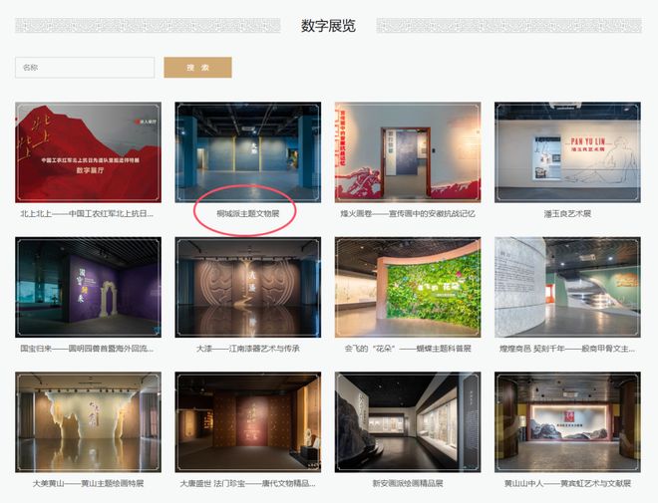Open the 大漆 江南漆器艺术与传承 title link
This screenshot has width=658, height=503.
pos(247,349)
